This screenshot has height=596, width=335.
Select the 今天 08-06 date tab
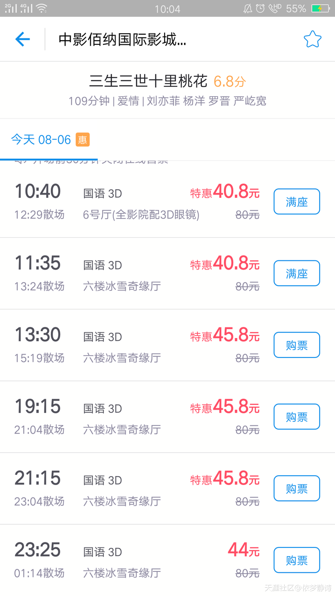pyautogui.click(x=41, y=140)
